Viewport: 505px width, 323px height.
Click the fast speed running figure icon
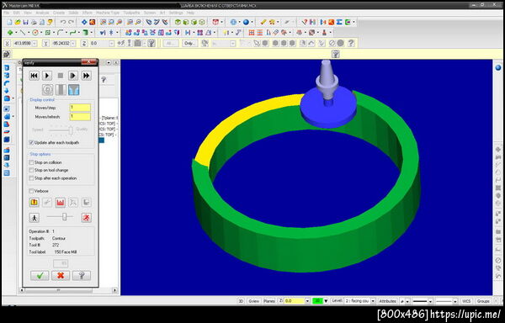pyautogui.click(x=87, y=218)
